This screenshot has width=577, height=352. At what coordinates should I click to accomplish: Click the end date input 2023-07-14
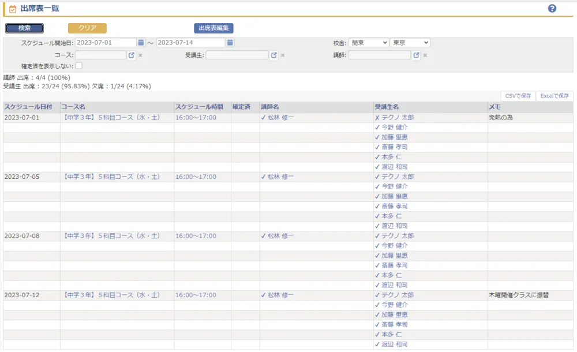pyautogui.click(x=190, y=43)
